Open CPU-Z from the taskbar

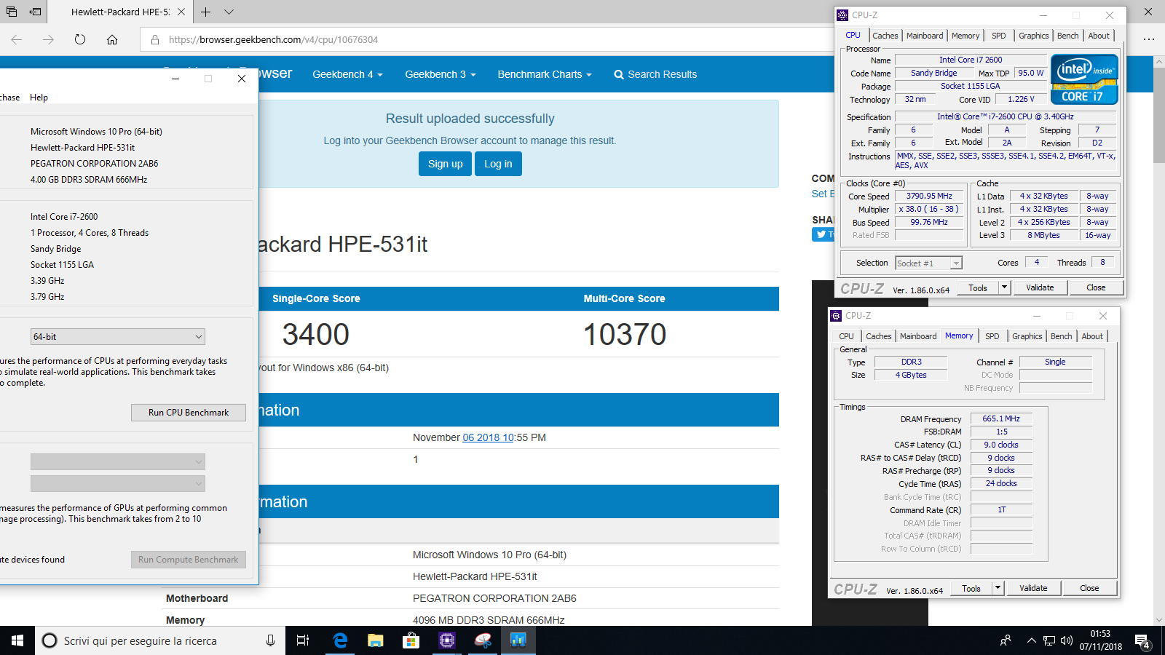(x=447, y=640)
